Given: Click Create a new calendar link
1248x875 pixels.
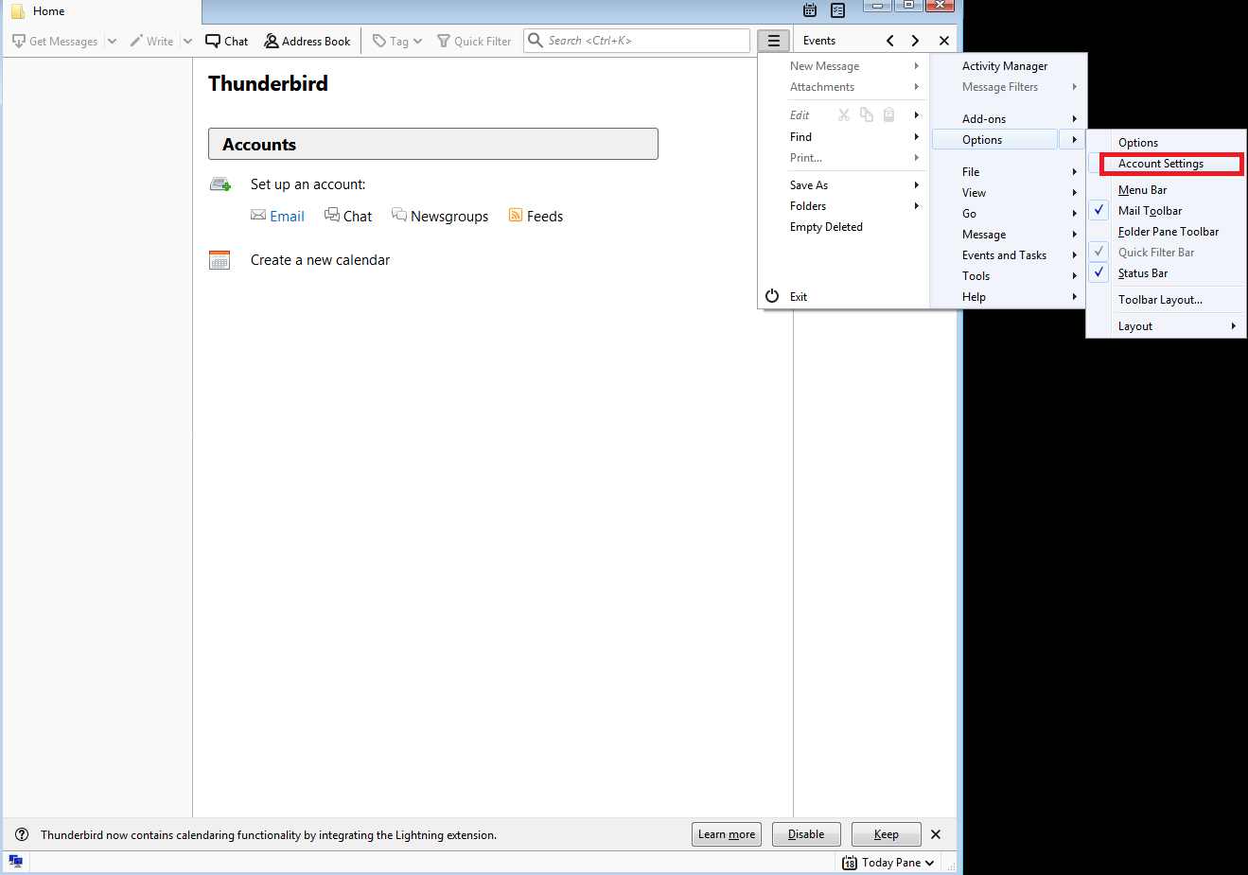Looking at the screenshot, I should (x=320, y=260).
